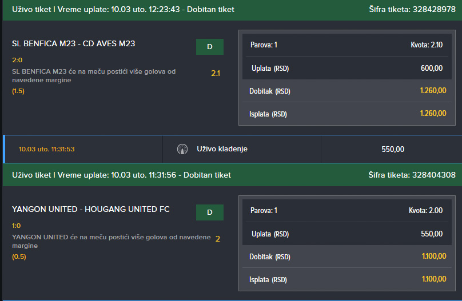Click the Kvota: 2.00 label

pyautogui.click(x=426, y=210)
